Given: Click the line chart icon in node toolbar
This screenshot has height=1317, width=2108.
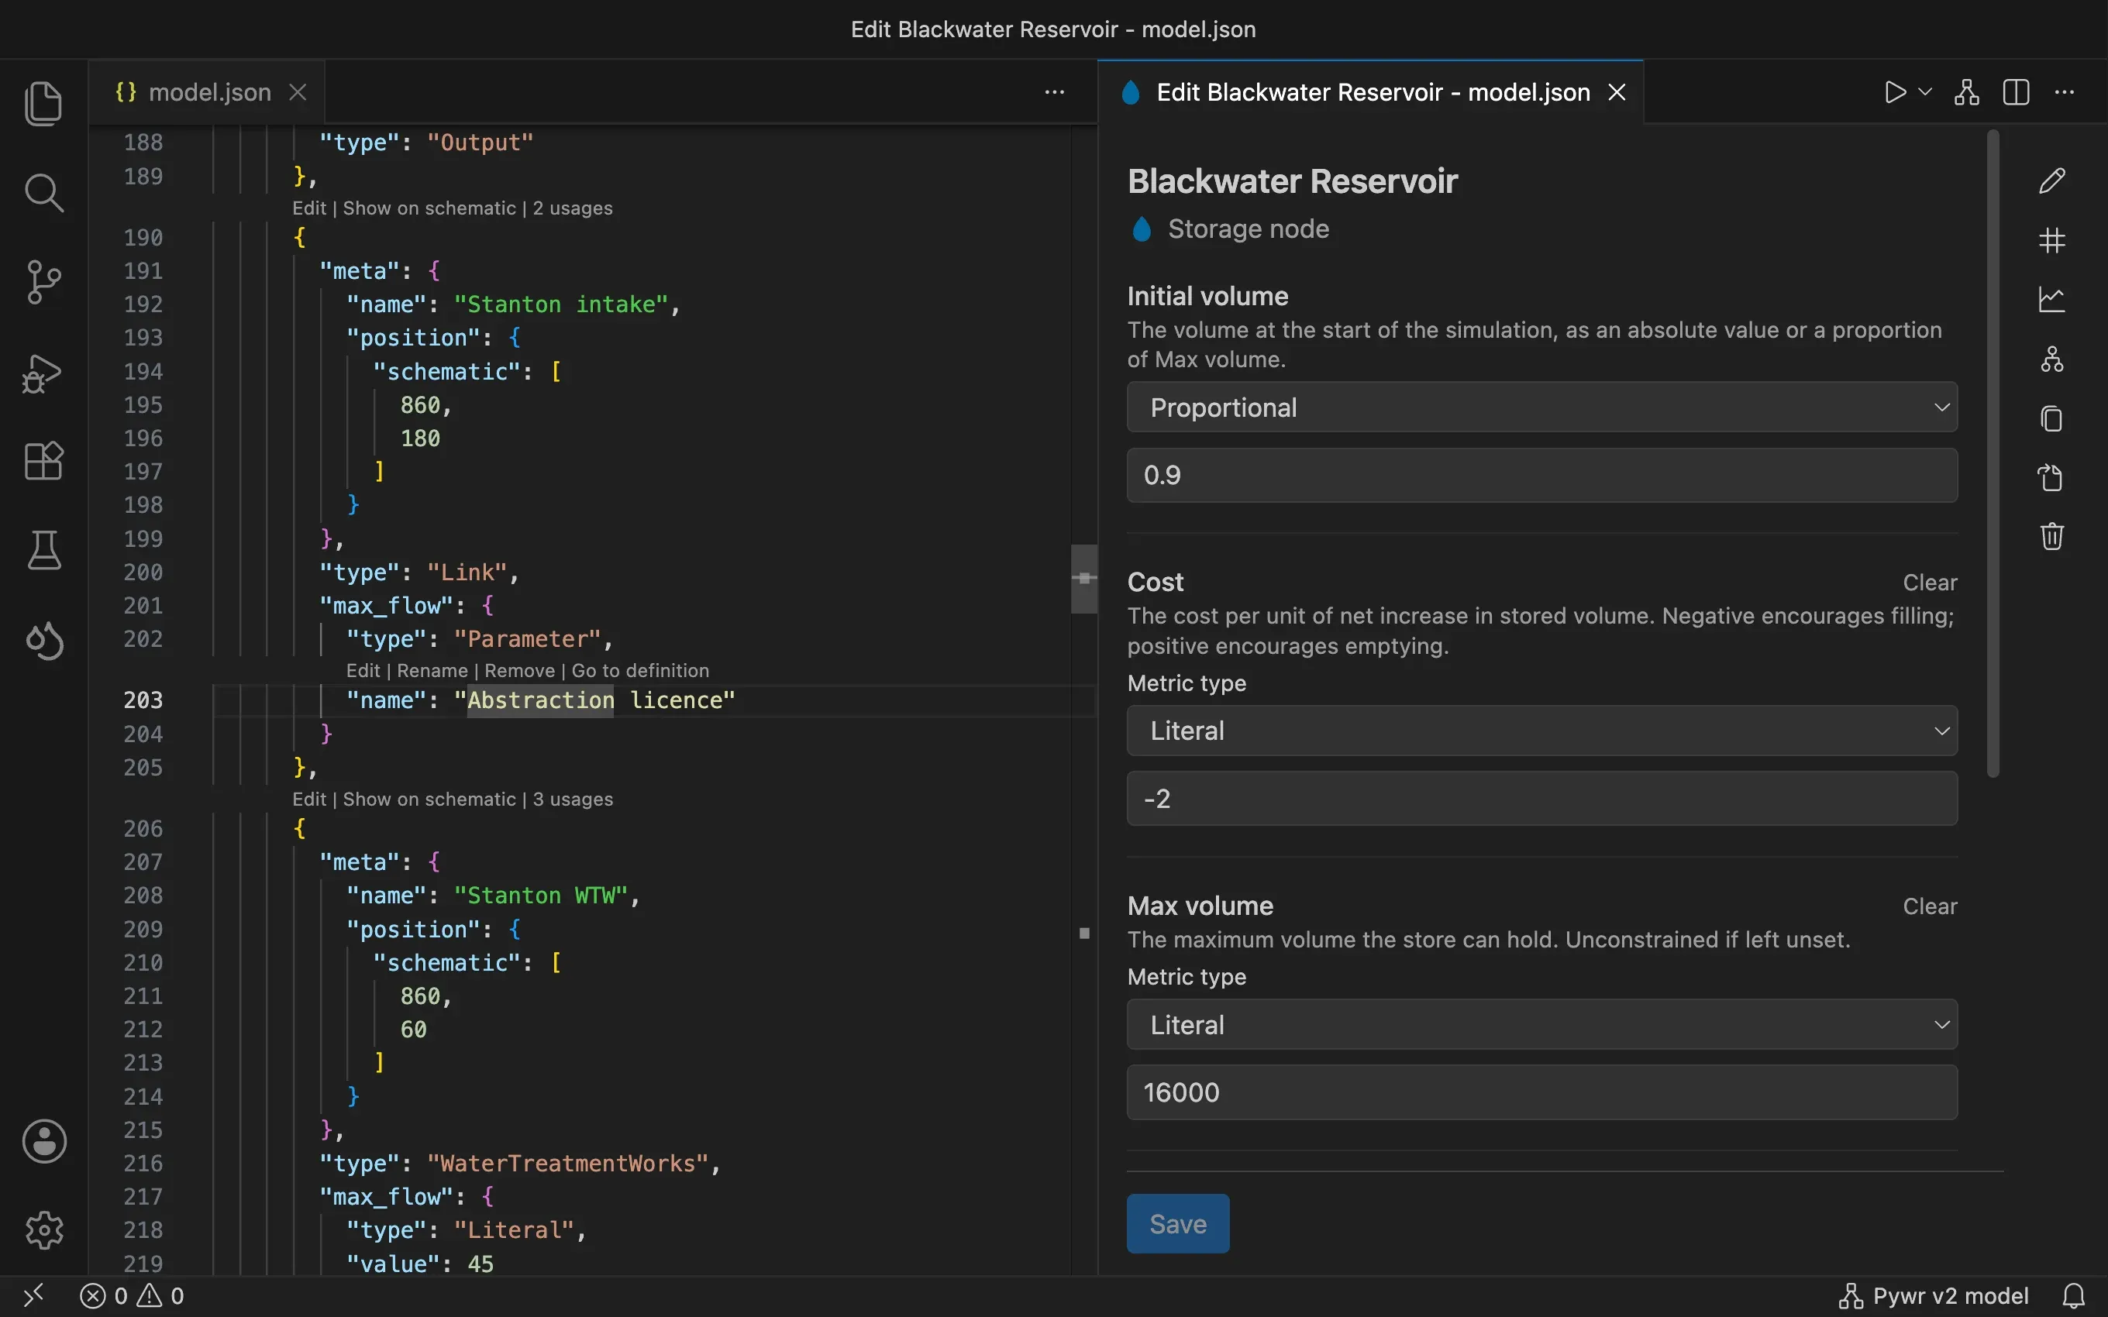Looking at the screenshot, I should (x=2051, y=300).
